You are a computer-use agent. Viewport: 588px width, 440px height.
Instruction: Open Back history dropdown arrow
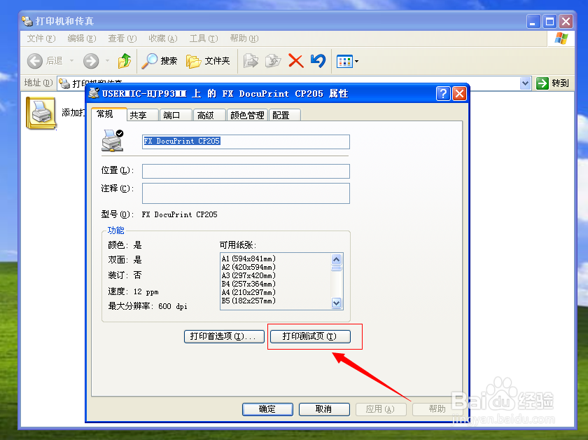71,61
